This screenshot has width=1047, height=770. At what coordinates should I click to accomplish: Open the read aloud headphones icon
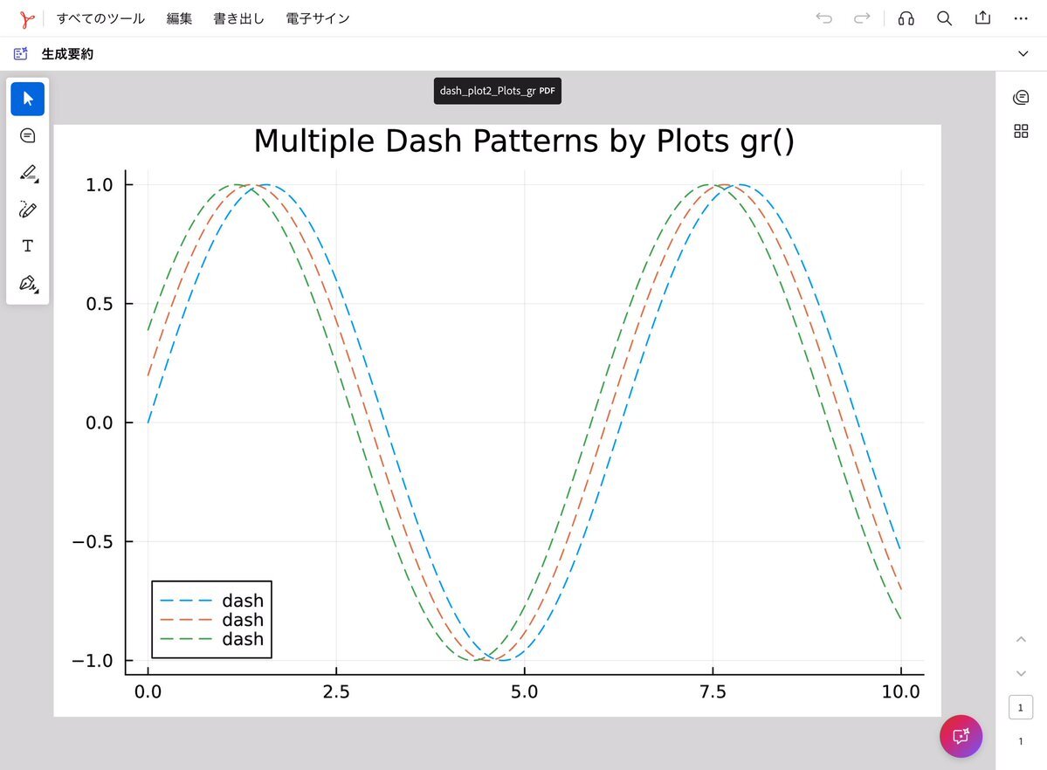tap(906, 18)
